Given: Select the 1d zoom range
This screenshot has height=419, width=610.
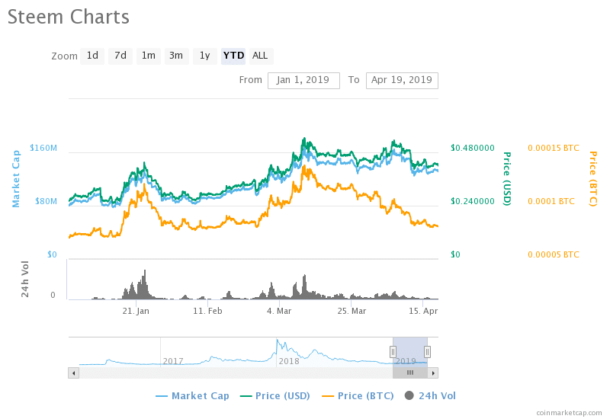Looking at the screenshot, I should coord(92,56).
